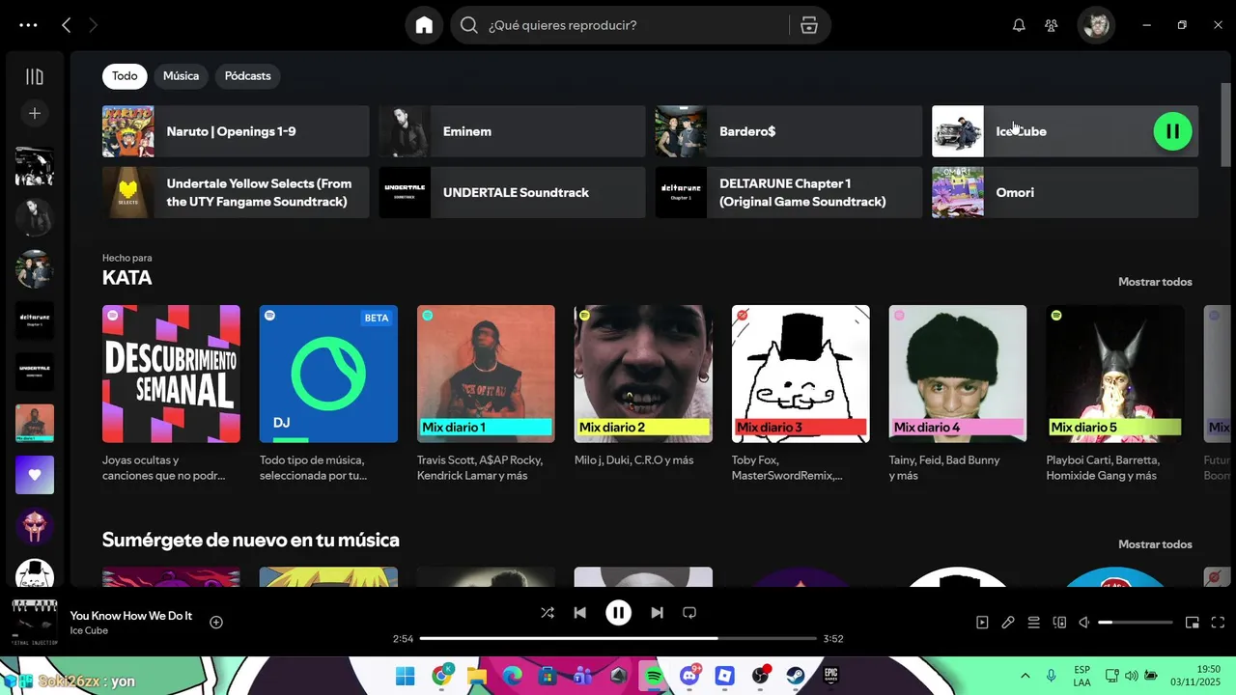Open the Omori shortcut
Image resolution: width=1236 pixels, height=695 pixels.
tap(1065, 192)
